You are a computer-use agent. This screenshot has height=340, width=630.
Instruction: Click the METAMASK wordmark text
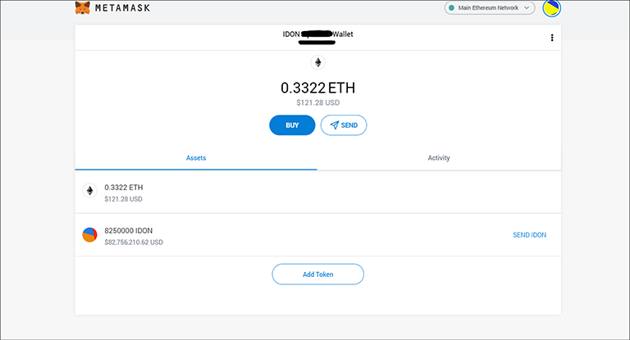tap(122, 7)
